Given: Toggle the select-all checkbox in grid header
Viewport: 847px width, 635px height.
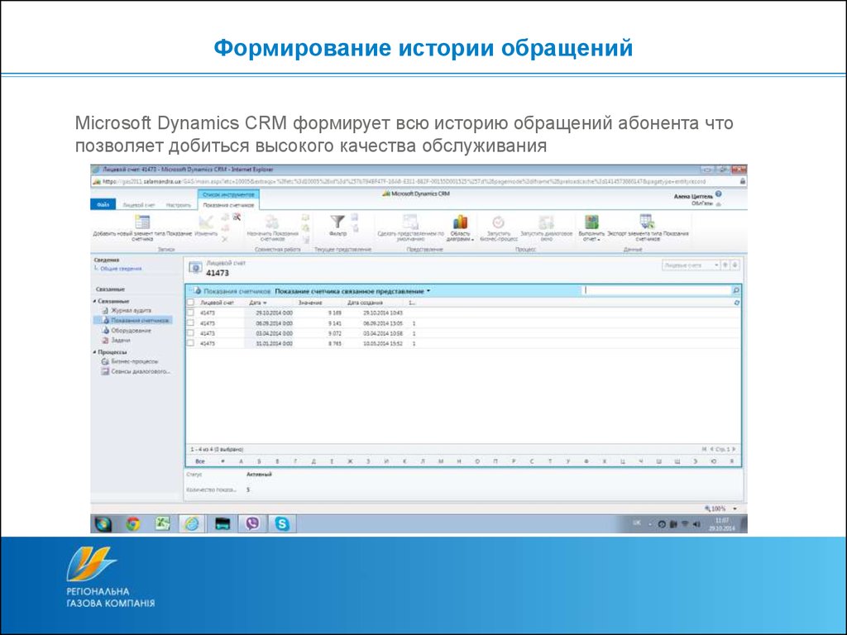Looking at the screenshot, I should pyautogui.click(x=190, y=303).
